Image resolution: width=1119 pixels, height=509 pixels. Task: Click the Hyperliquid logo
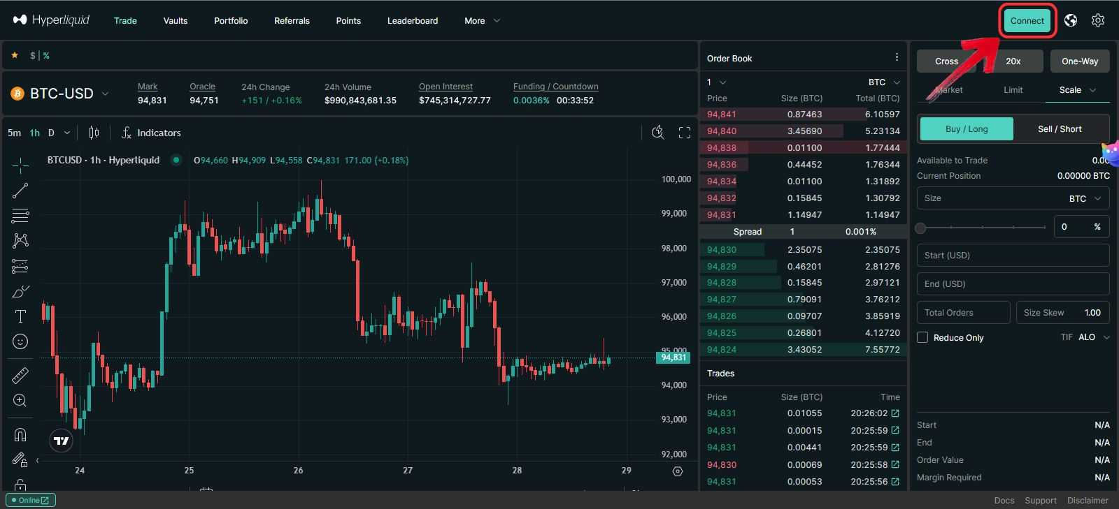click(51, 20)
